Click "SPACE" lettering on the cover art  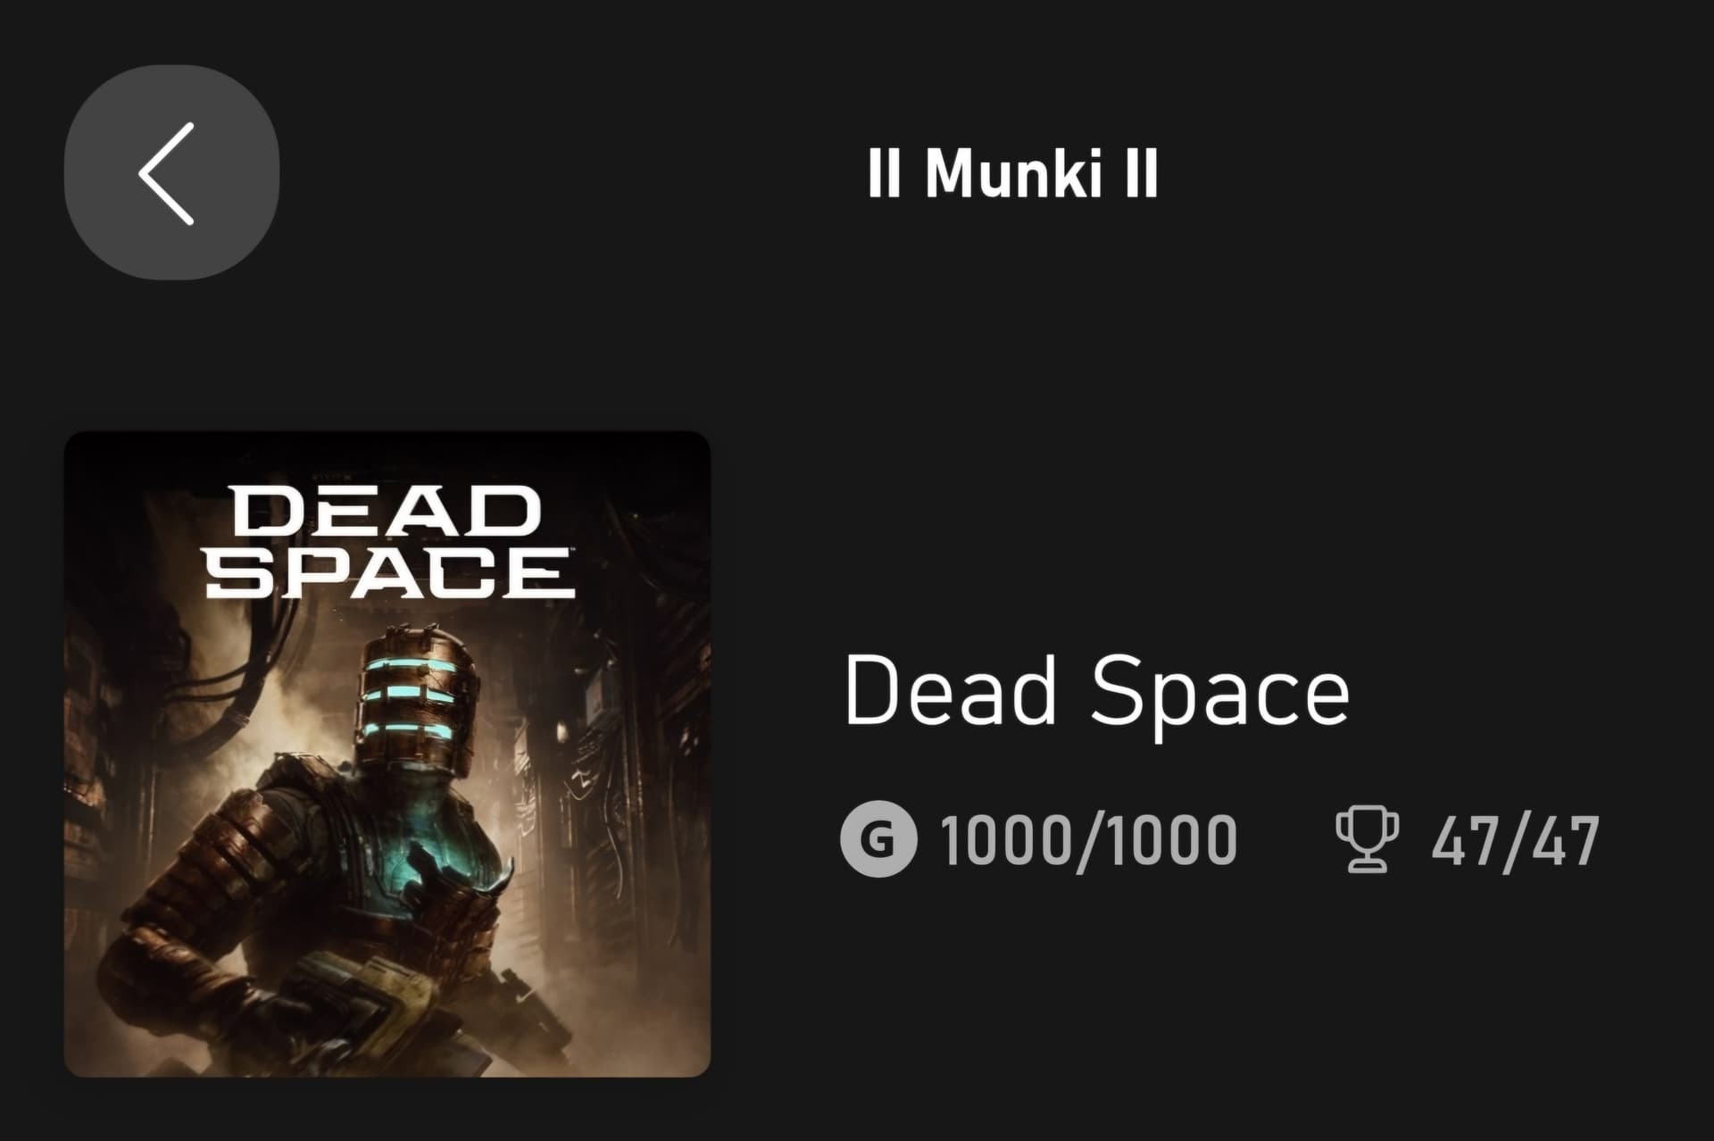[389, 573]
